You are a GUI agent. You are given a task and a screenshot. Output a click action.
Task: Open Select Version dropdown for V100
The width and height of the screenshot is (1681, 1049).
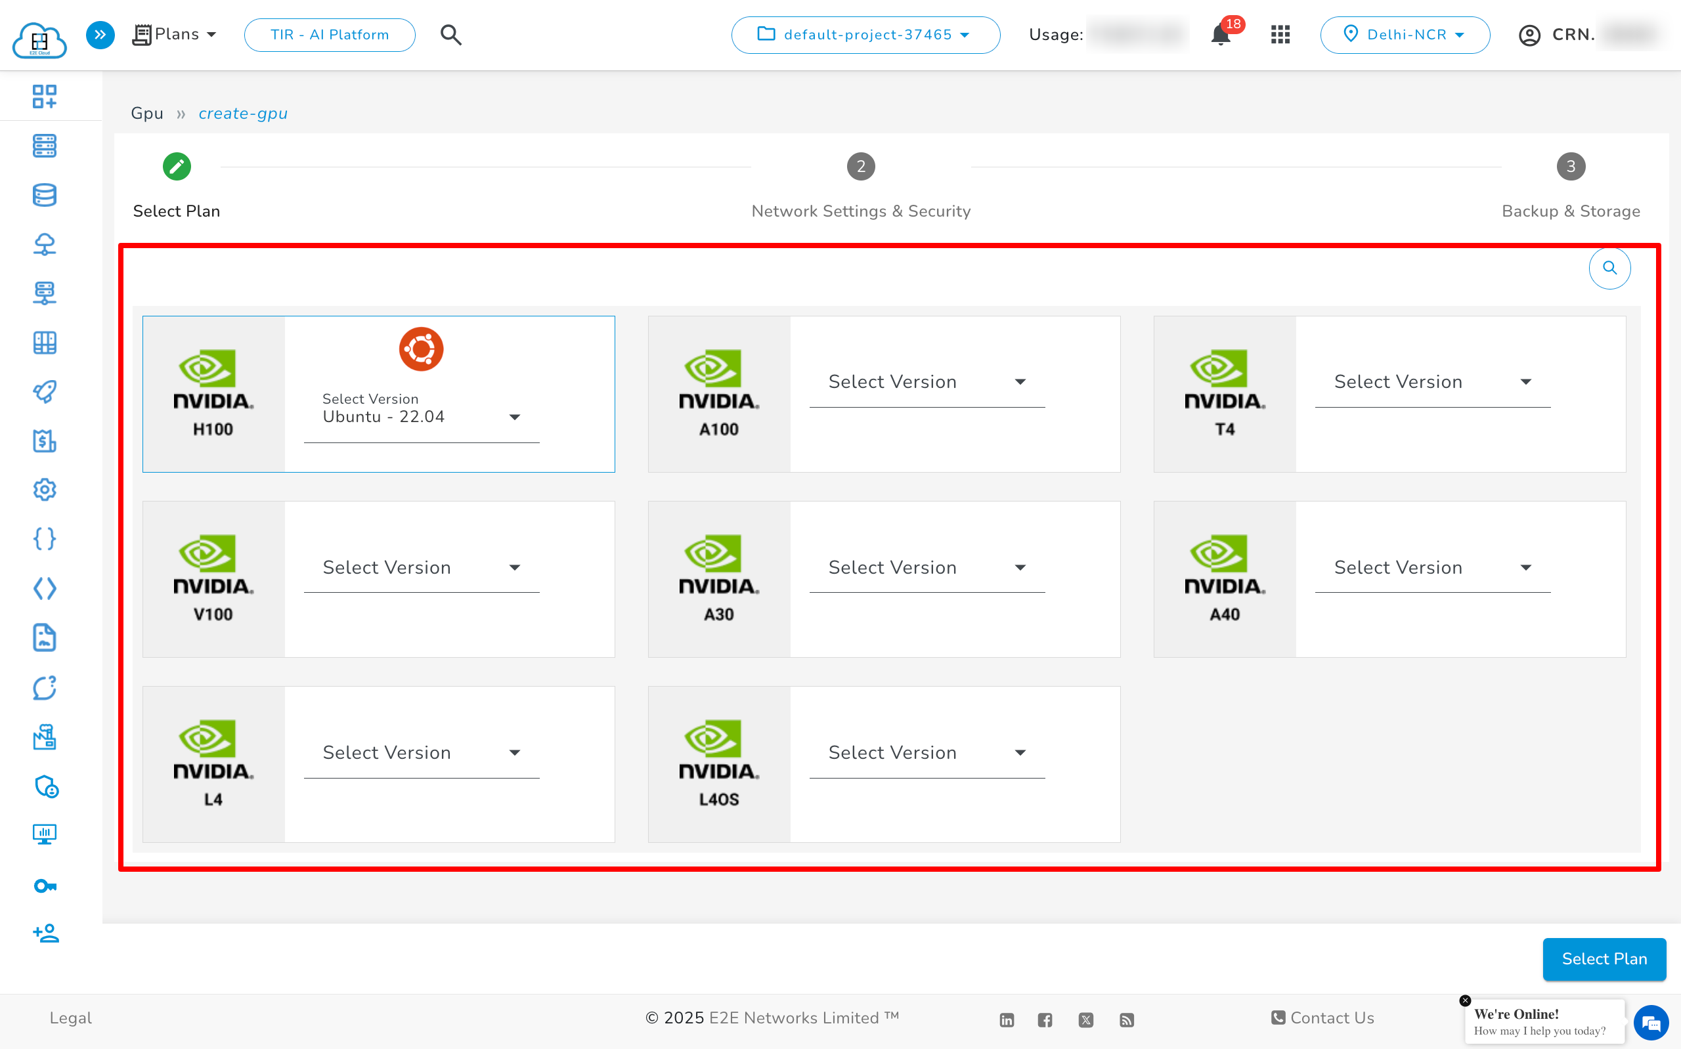pyautogui.click(x=421, y=568)
